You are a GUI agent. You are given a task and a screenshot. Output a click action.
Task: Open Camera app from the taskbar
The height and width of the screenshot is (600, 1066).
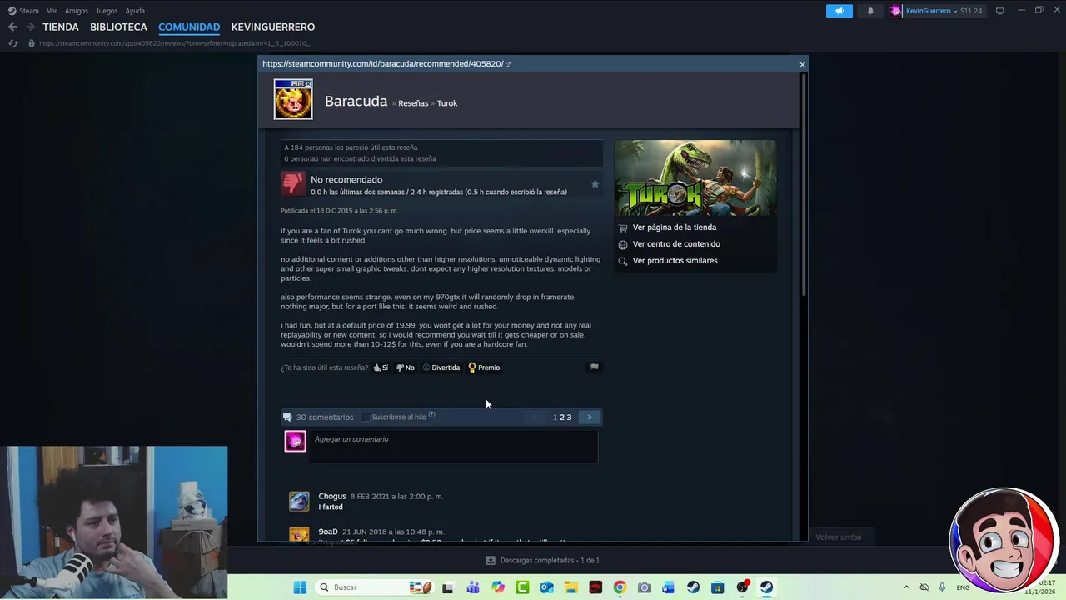pos(644,587)
